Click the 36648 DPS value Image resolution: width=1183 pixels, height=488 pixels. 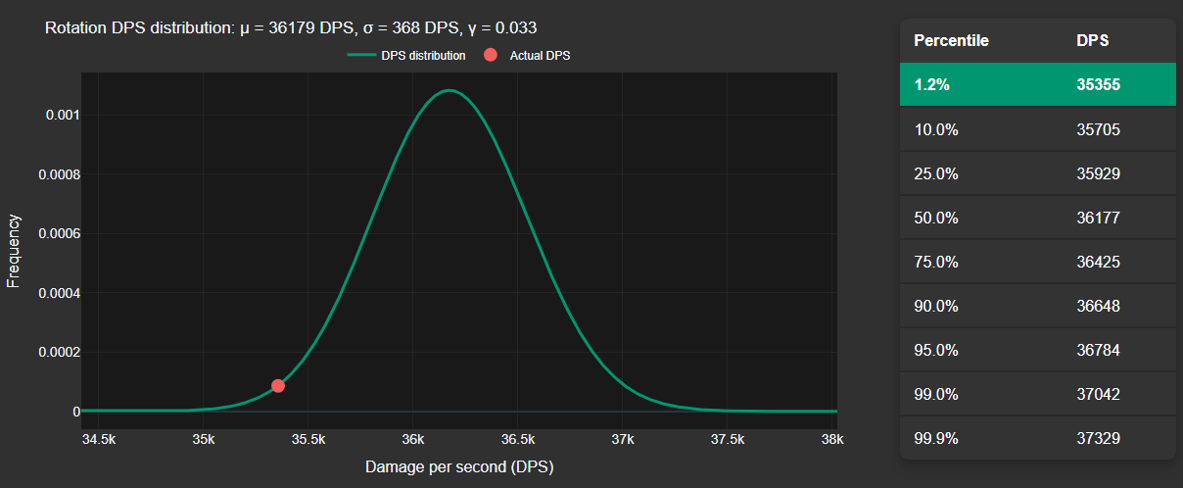tap(1098, 306)
